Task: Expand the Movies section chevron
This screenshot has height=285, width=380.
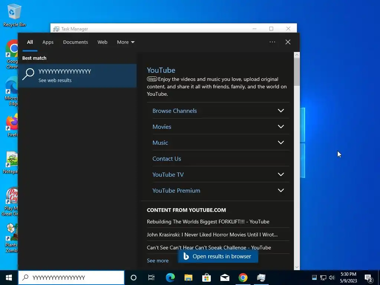Action: (281, 127)
